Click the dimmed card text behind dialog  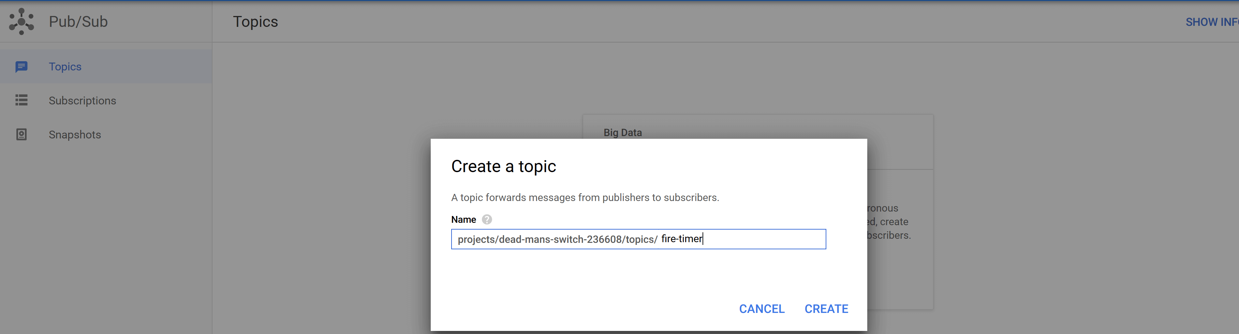887,222
